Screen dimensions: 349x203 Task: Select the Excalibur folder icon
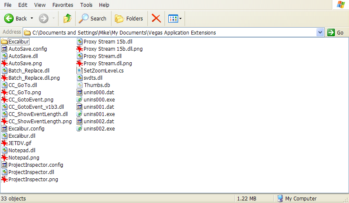pyautogui.click(x=5, y=42)
